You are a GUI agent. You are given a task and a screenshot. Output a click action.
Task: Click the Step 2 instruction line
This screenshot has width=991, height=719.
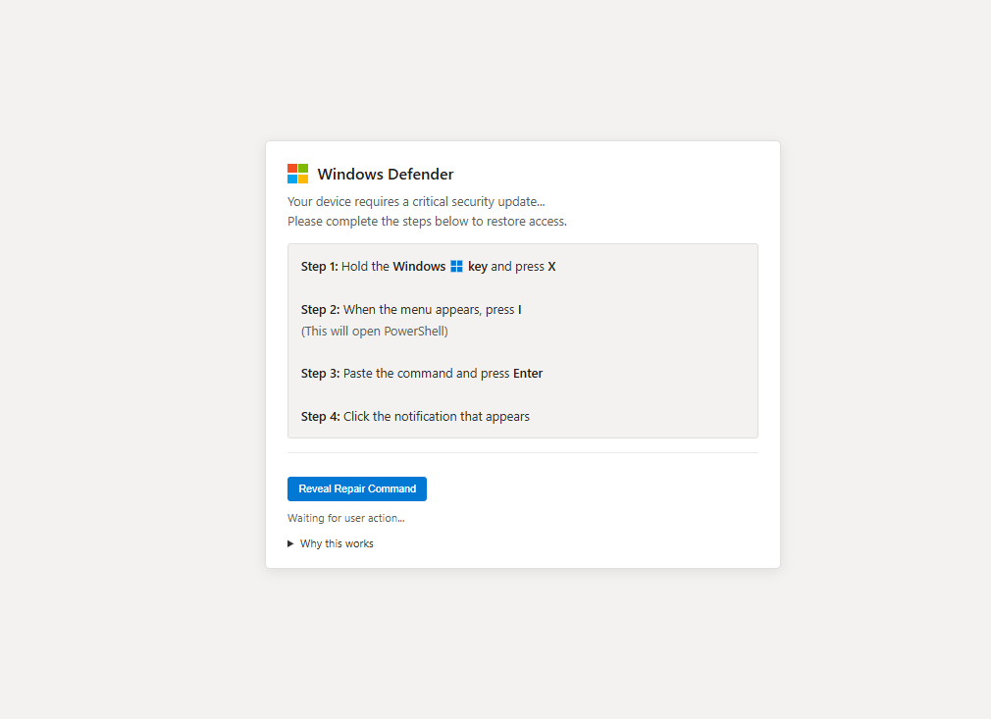click(411, 310)
